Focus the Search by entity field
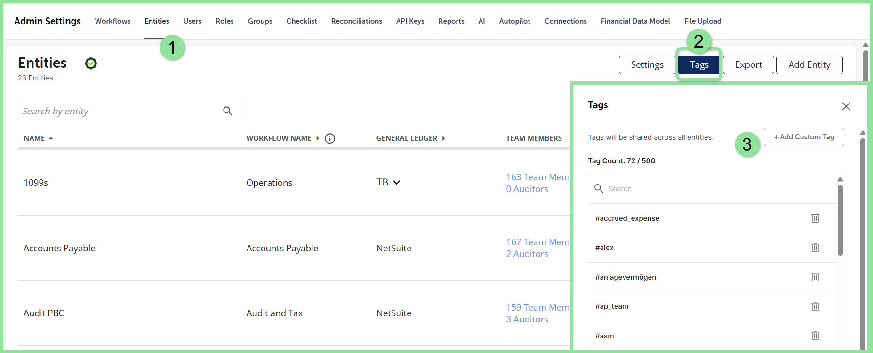This screenshot has height=353, width=873. (x=129, y=111)
